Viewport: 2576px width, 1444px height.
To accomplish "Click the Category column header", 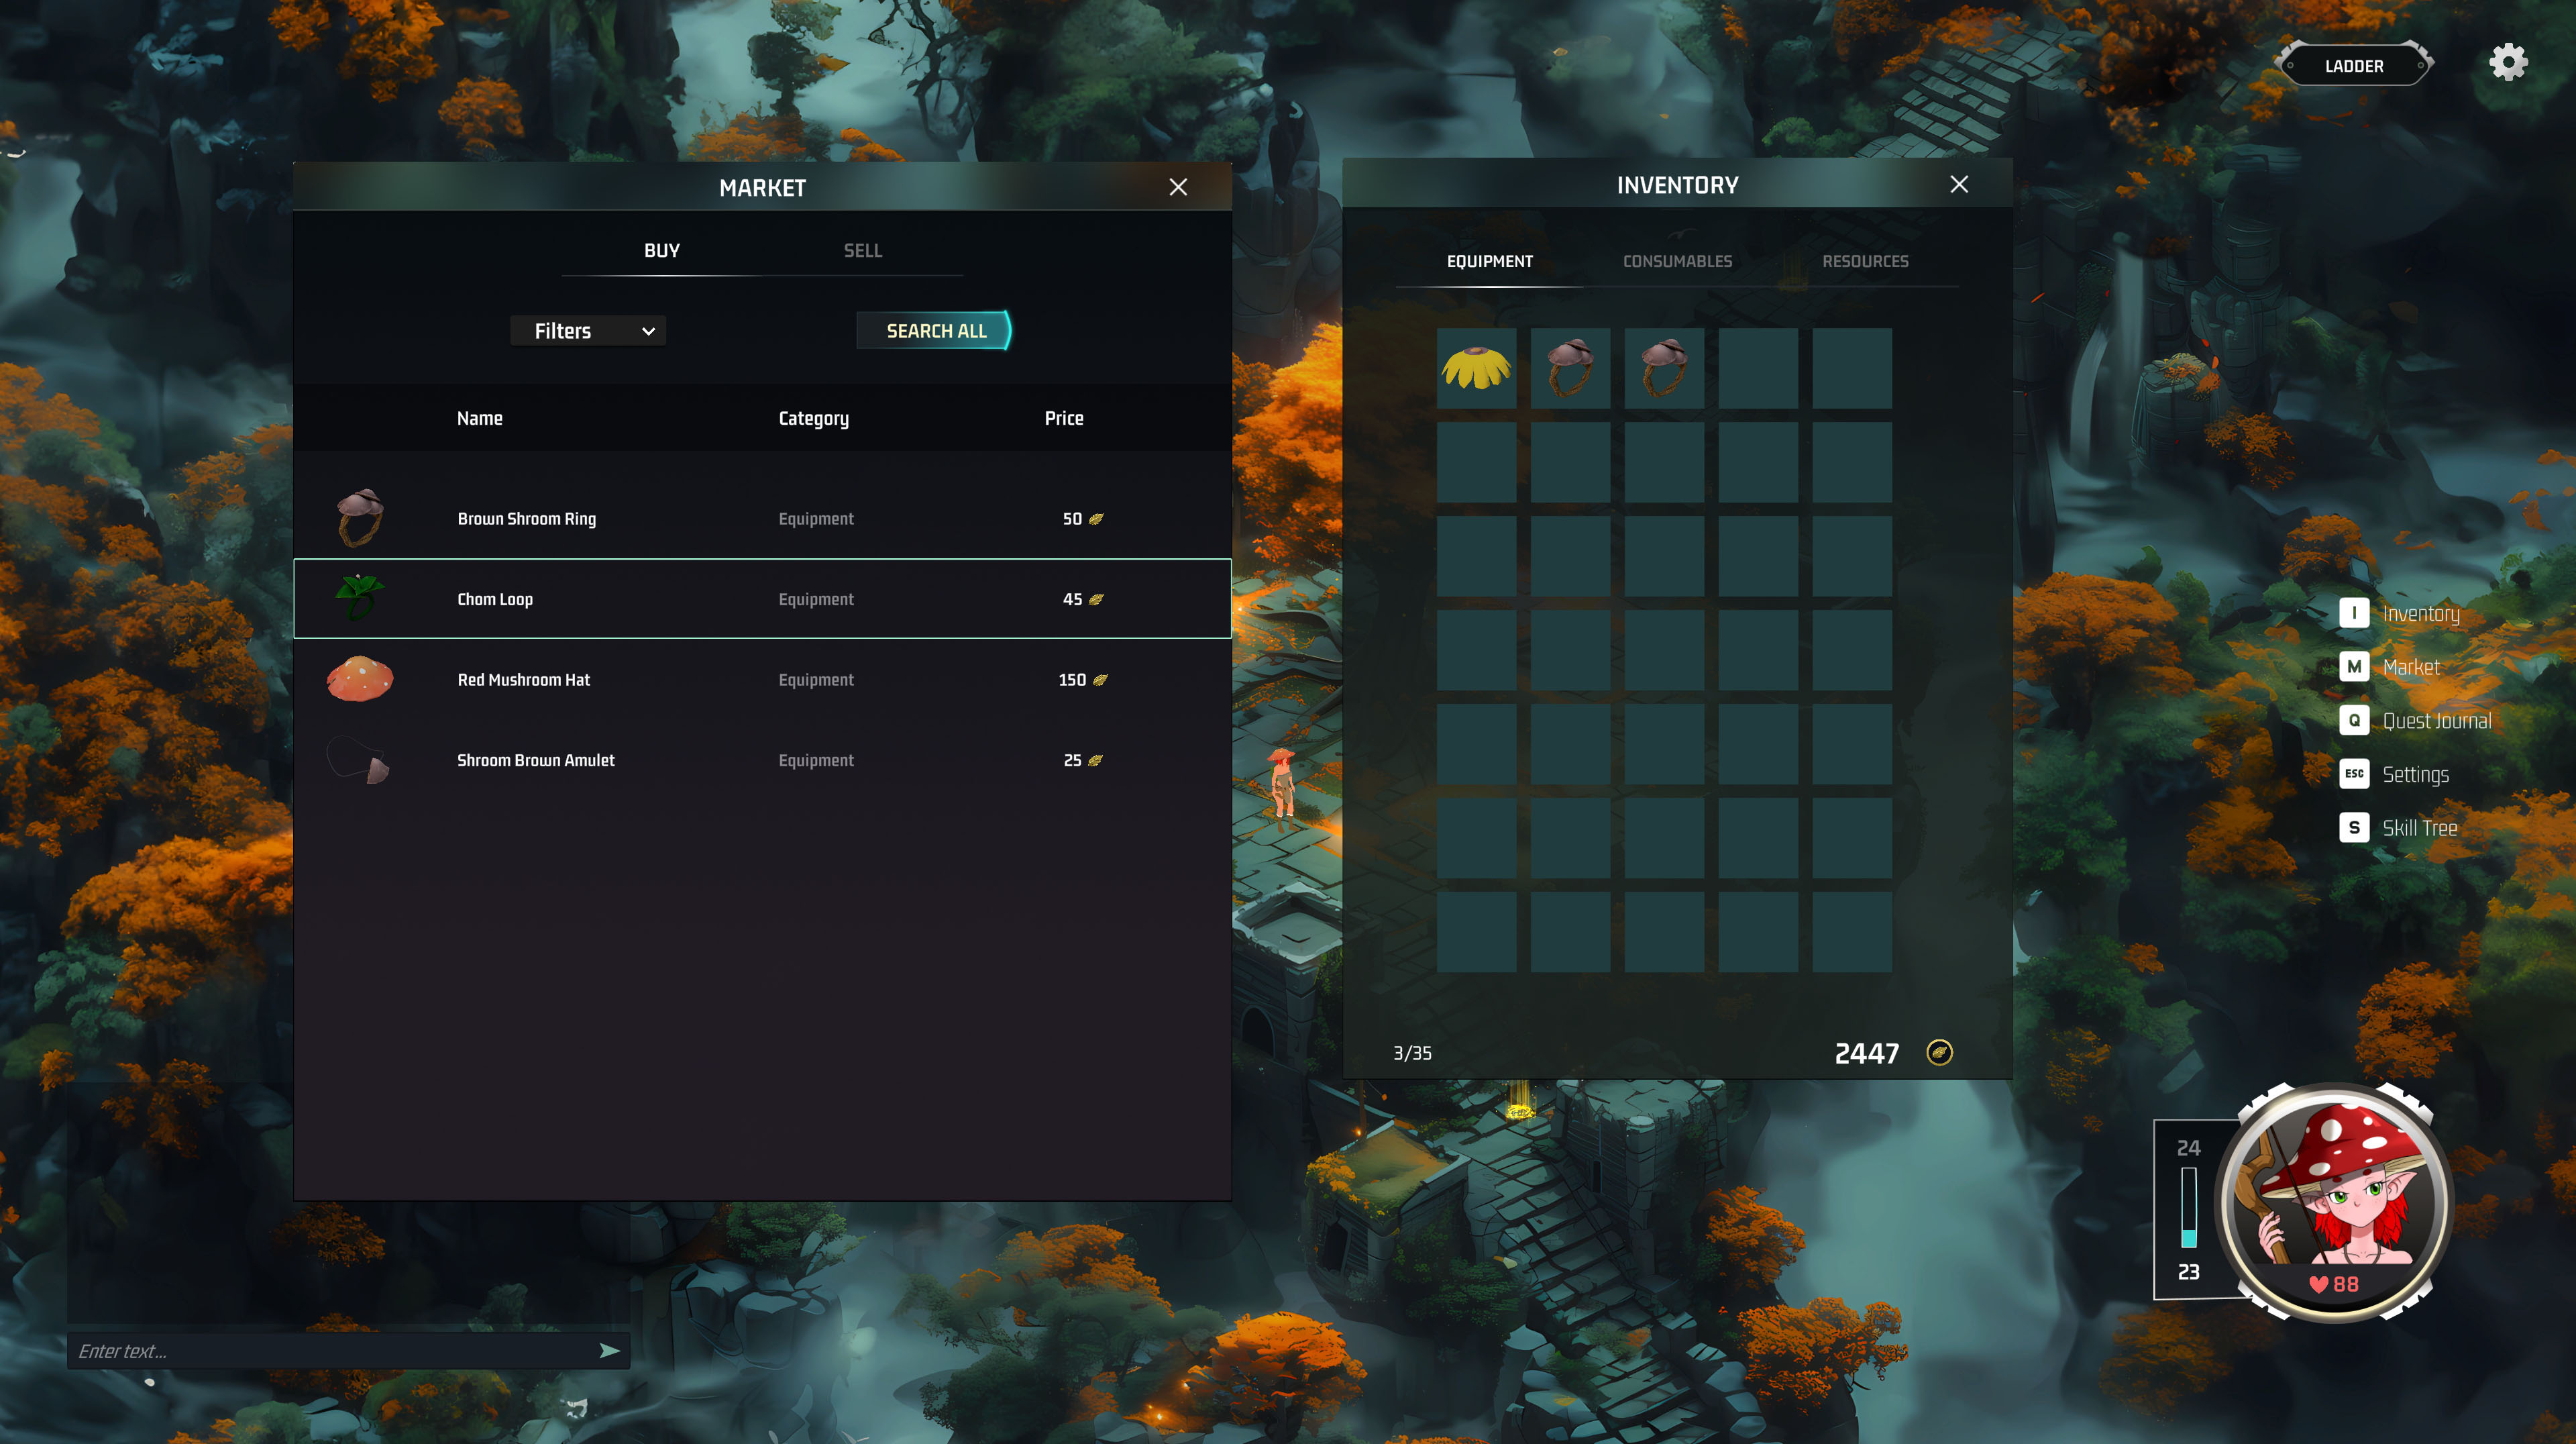I will tap(813, 419).
